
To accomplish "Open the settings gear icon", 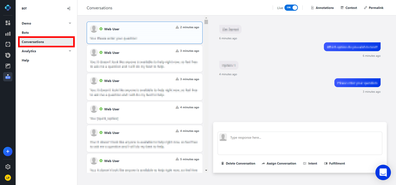I will pos(8,167).
